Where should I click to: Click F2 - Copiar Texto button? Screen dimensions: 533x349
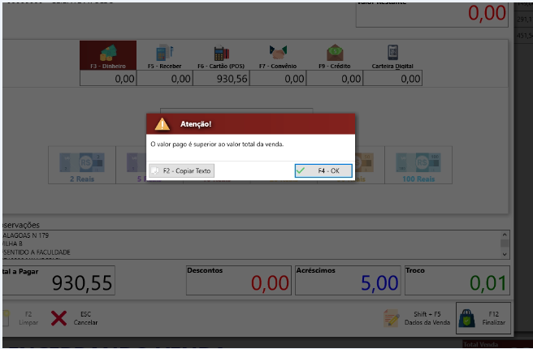(x=181, y=170)
